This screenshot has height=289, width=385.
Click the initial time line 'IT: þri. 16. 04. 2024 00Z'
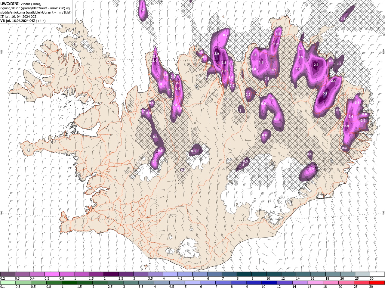coord(19,17)
